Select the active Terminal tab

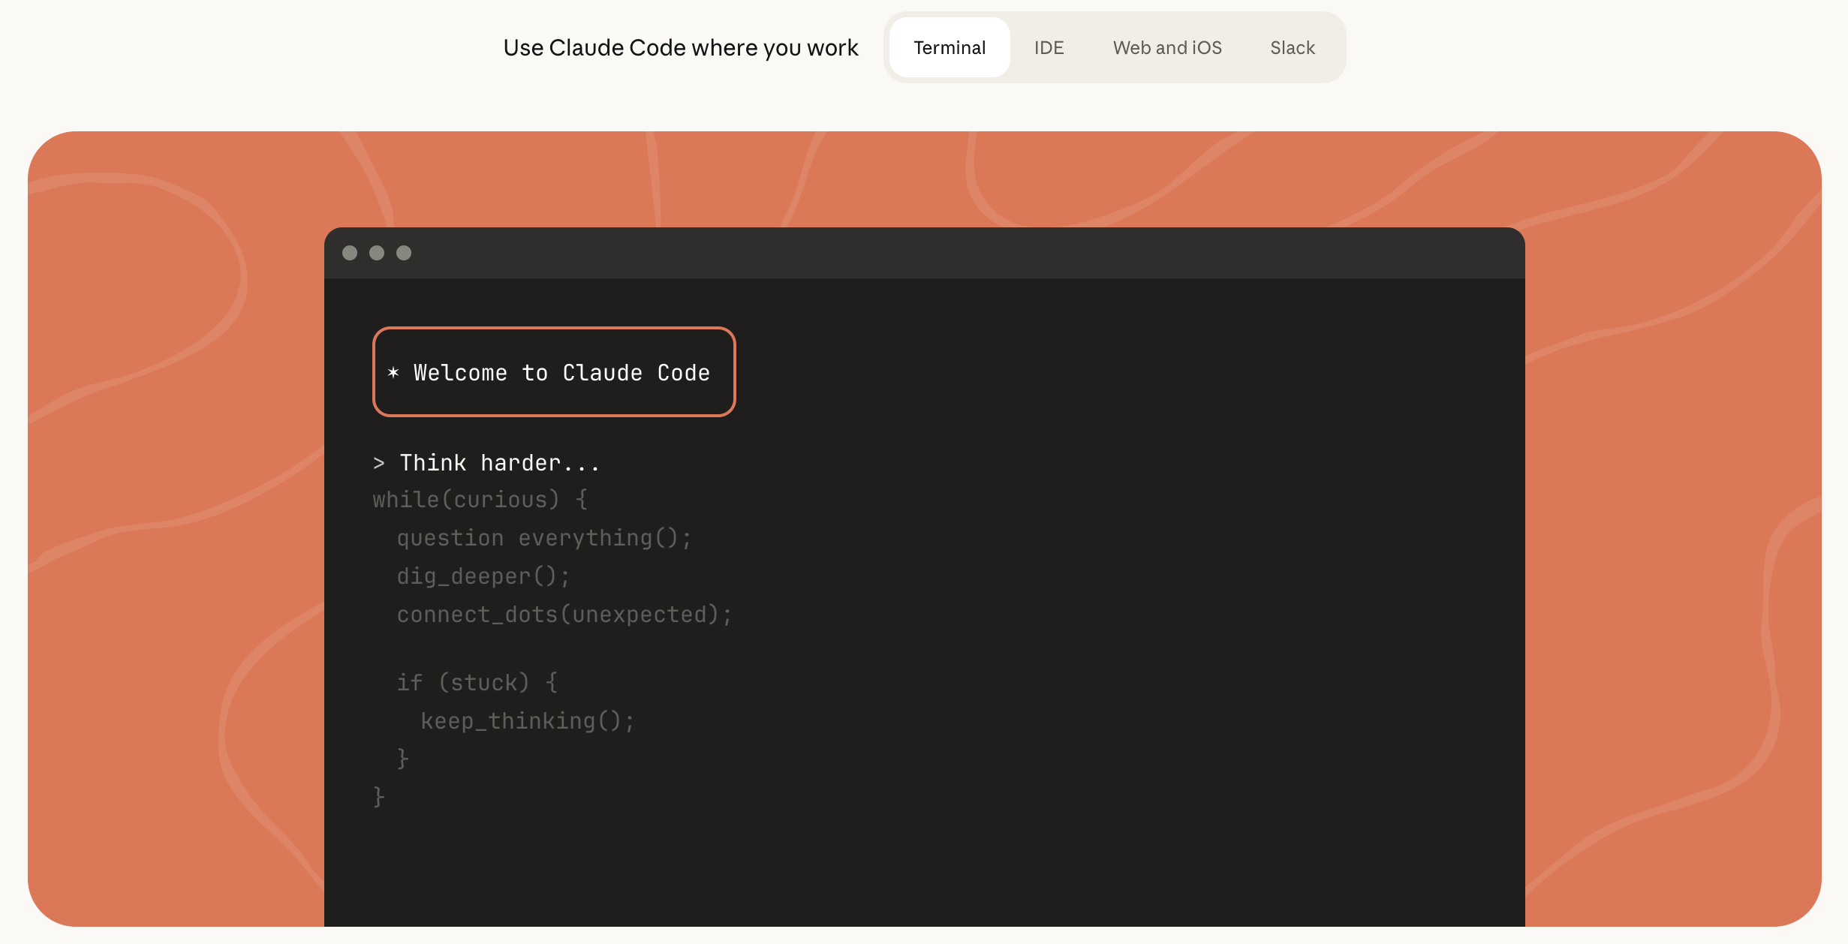[949, 47]
